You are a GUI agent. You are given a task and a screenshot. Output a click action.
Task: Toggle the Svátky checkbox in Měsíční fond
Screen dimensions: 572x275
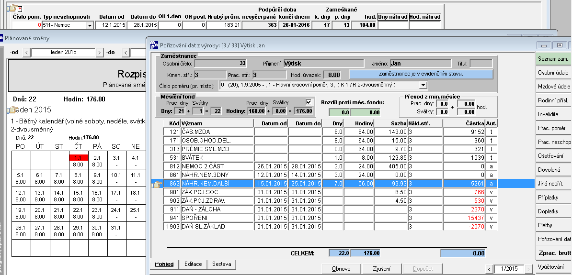point(309,102)
